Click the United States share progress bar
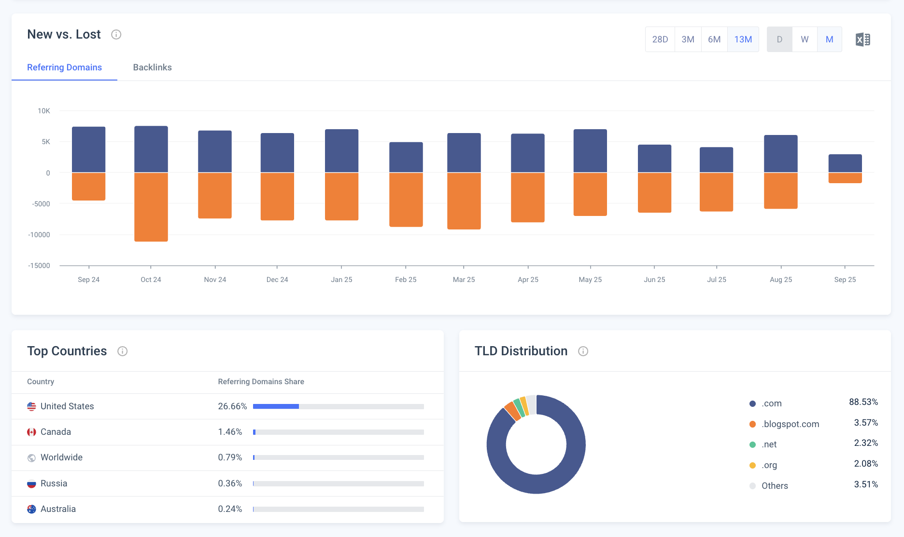The width and height of the screenshot is (904, 537). [338, 406]
